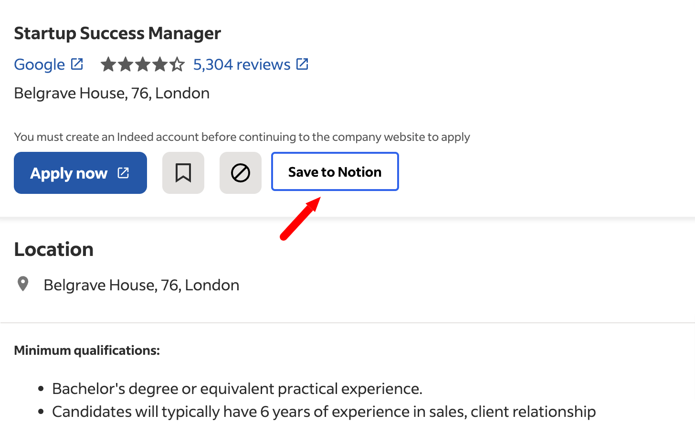The width and height of the screenshot is (695, 425).
Task: Click external-link icon beside reviews count
Action: click(x=302, y=64)
